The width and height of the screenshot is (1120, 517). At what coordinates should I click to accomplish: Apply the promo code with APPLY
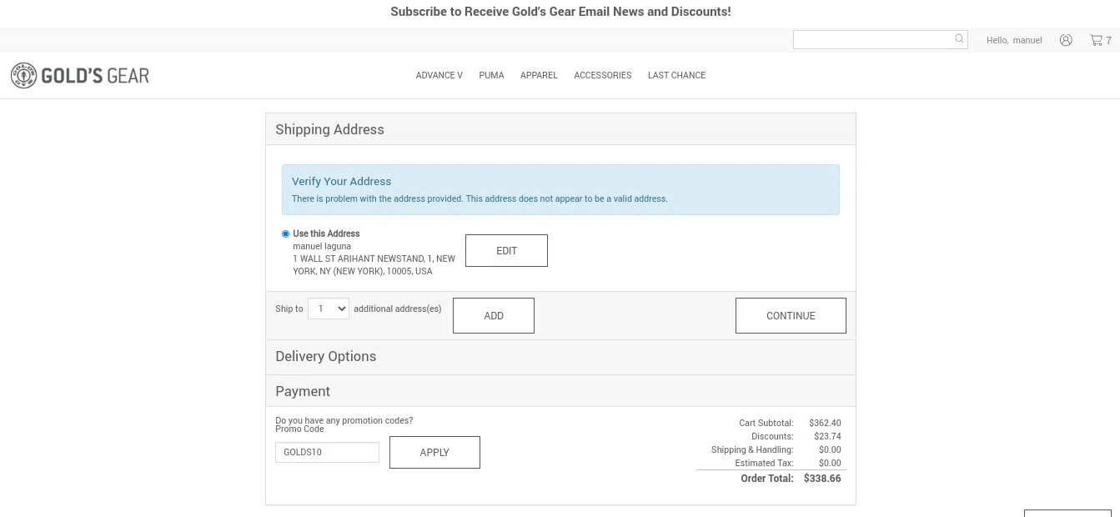click(434, 452)
